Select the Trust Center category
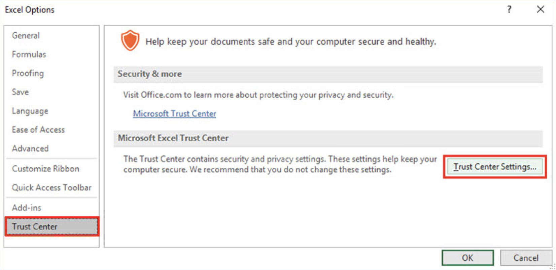556x270 pixels. (34, 226)
